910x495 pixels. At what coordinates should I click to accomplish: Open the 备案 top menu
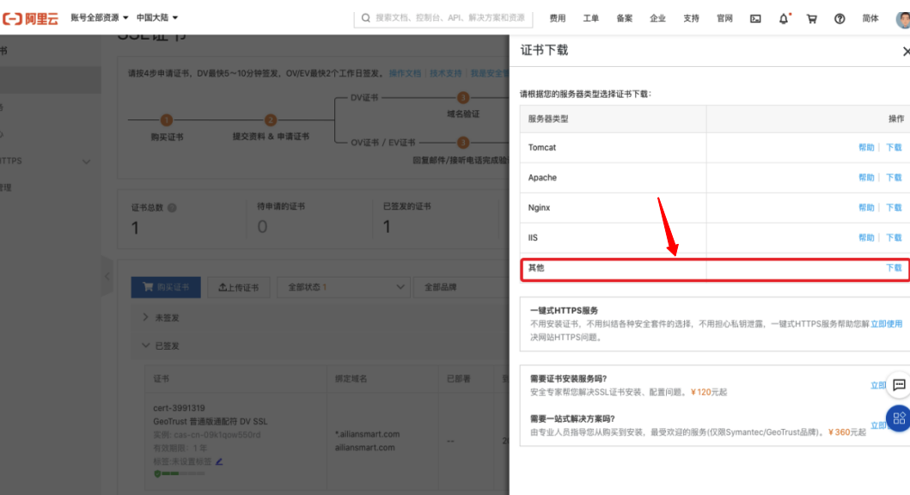[x=625, y=19]
